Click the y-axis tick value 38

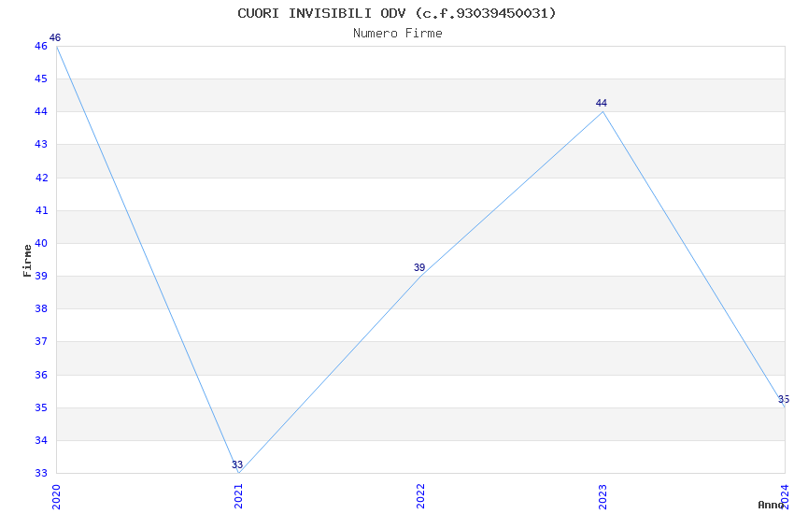click(x=41, y=308)
